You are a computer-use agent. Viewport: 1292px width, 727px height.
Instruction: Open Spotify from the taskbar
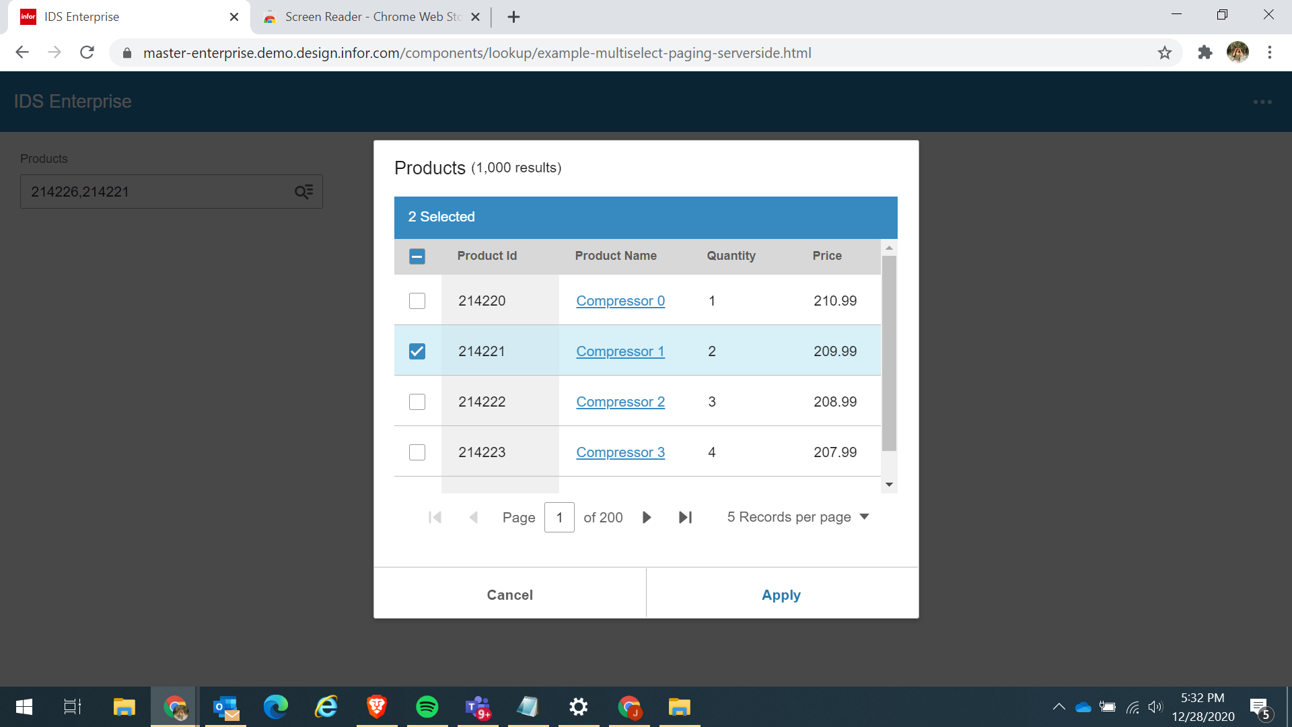[427, 707]
